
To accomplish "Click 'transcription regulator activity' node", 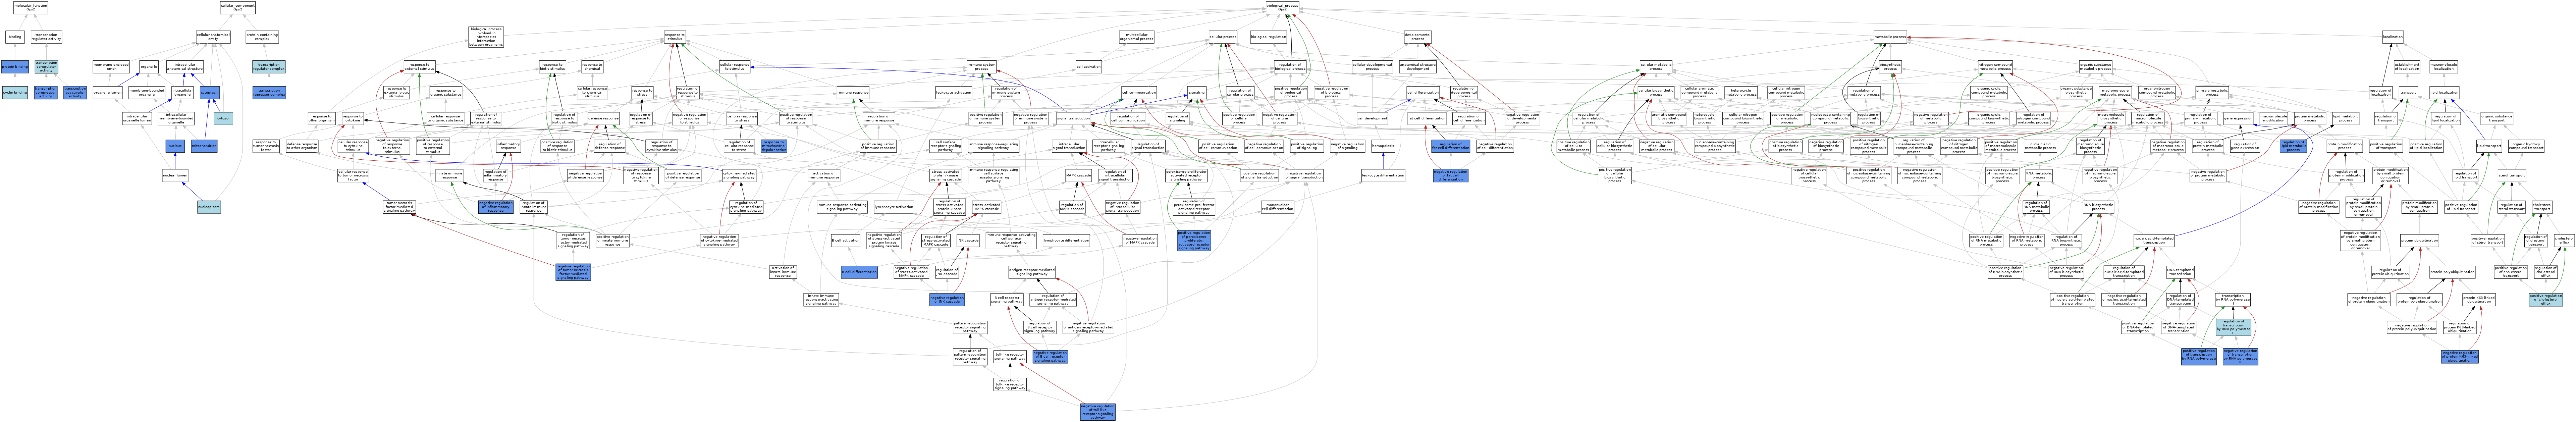I will click(x=46, y=37).
